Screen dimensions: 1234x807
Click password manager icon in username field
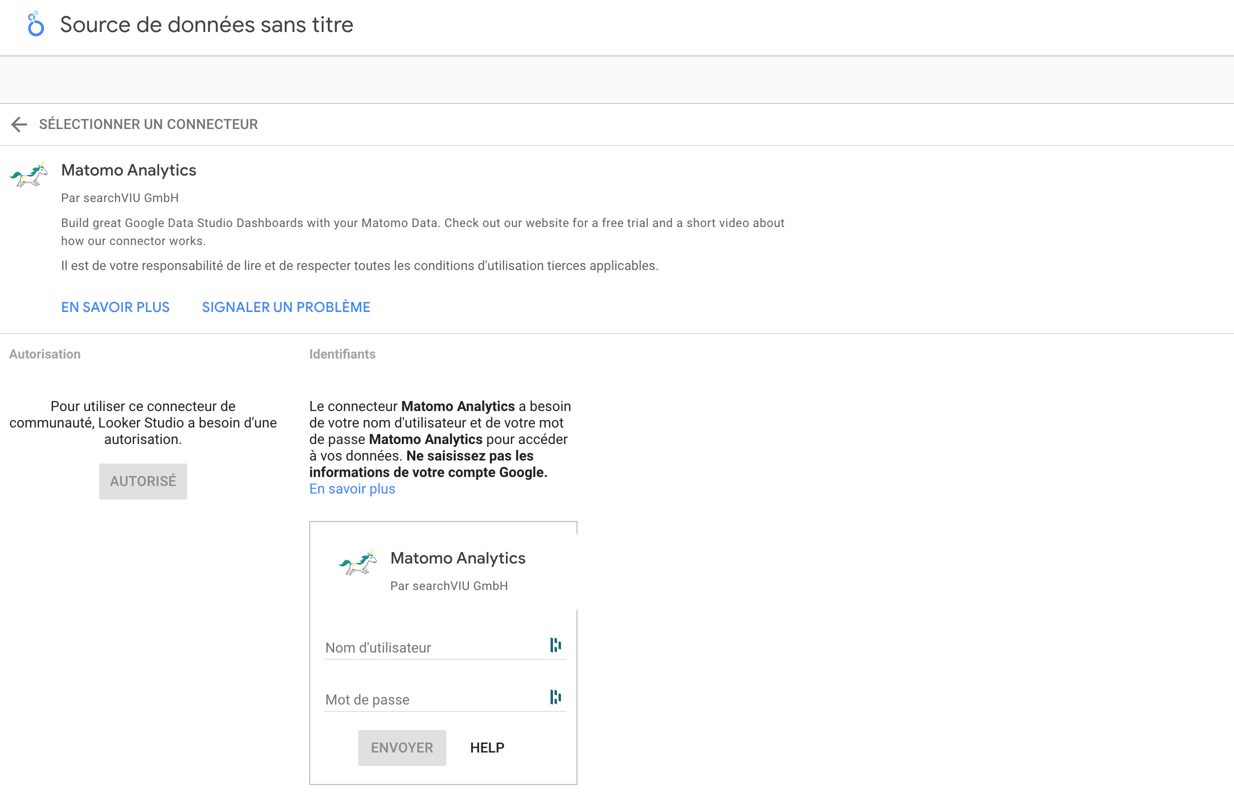pyautogui.click(x=555, y=645)
